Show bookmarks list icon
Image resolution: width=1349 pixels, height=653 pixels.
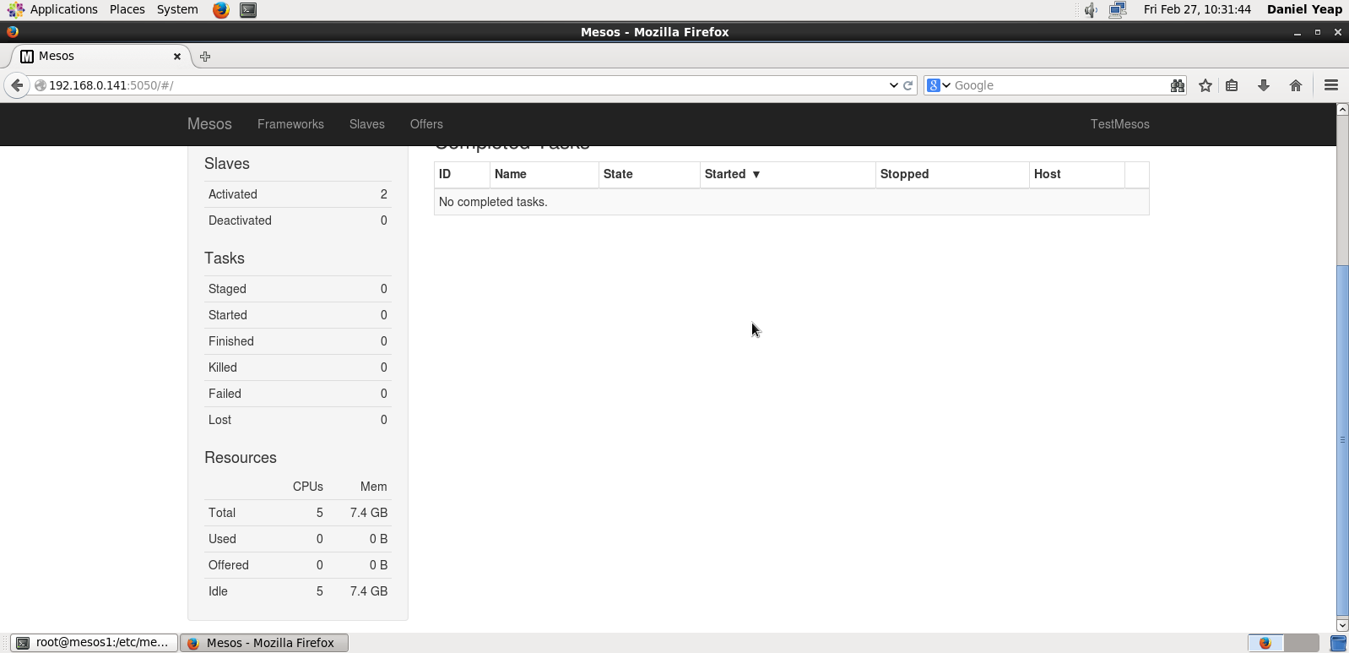click(1232, 85)
